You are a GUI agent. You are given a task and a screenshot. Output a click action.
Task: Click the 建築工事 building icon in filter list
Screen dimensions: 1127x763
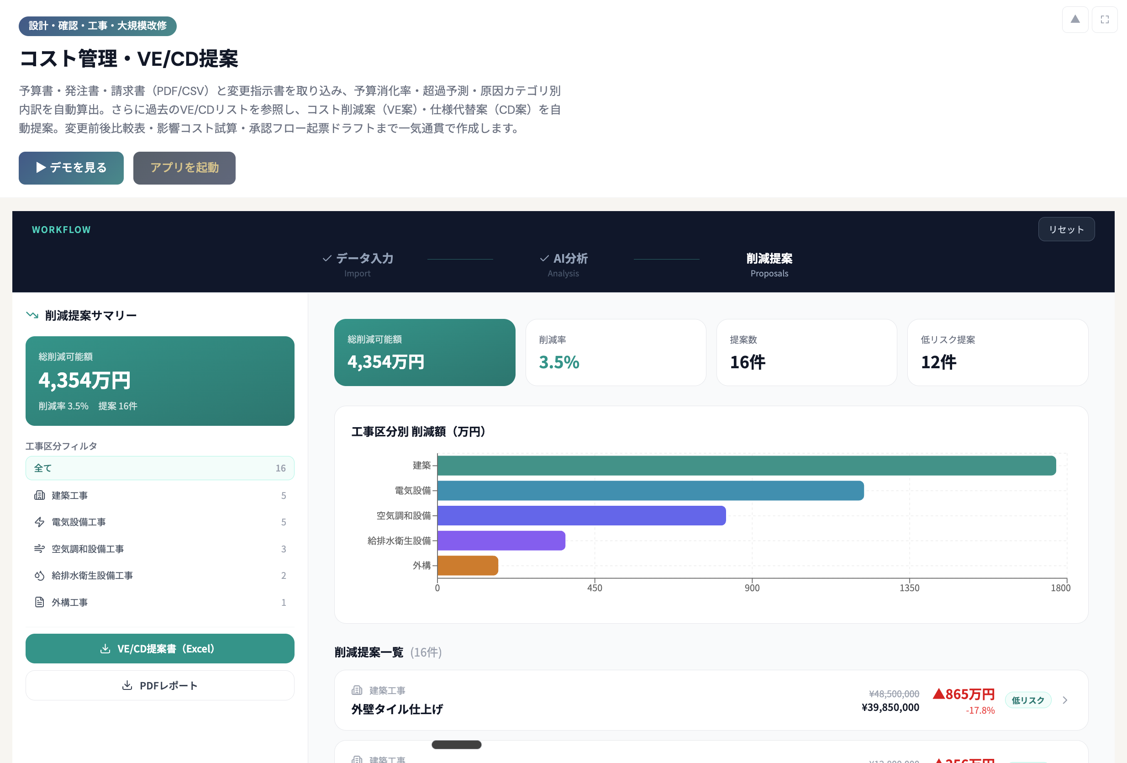39,495
